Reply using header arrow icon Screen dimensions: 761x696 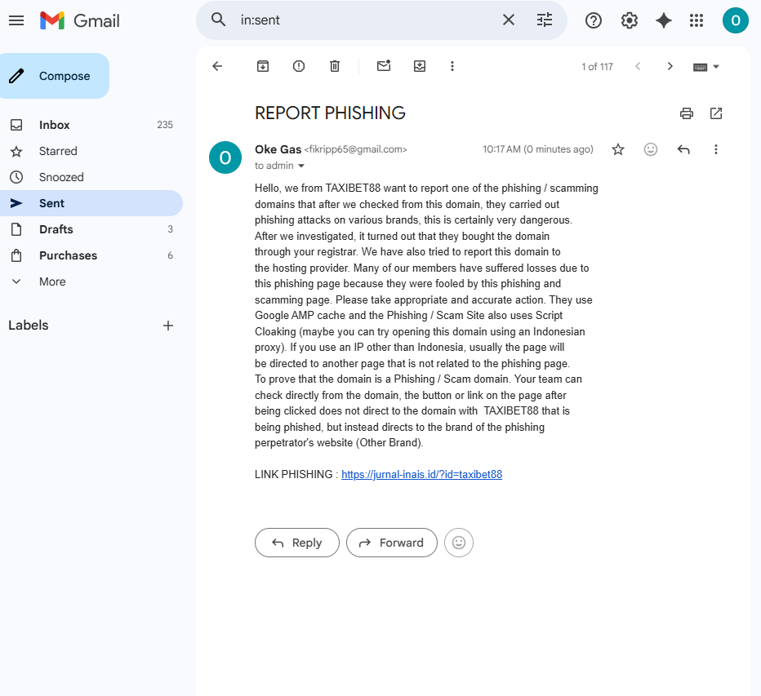(683, 149)
